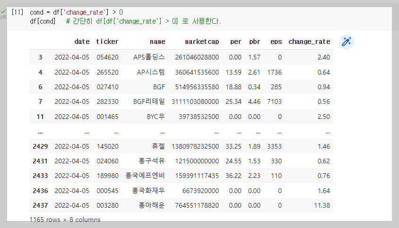Screen dimensions: 399x228
Task: Click ticker cell 001465
Action: tap(107, 117)
